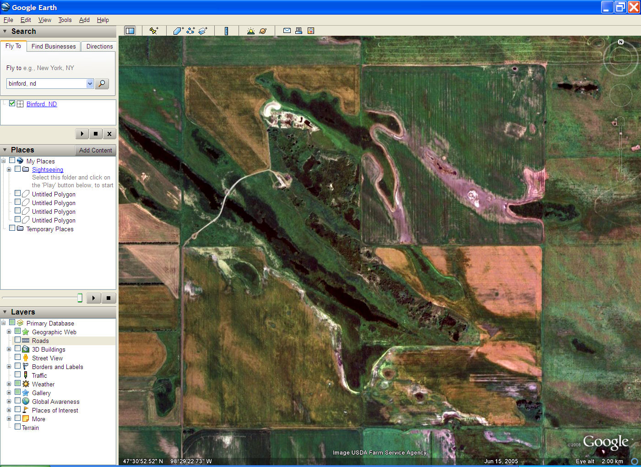Enable the Street View layer checkbox
The width and height of the screenshot is (641, 467).
[x=17, y=358]
